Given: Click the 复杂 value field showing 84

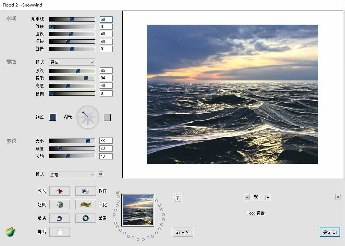Looking at the screenshot, I should 106,78.
